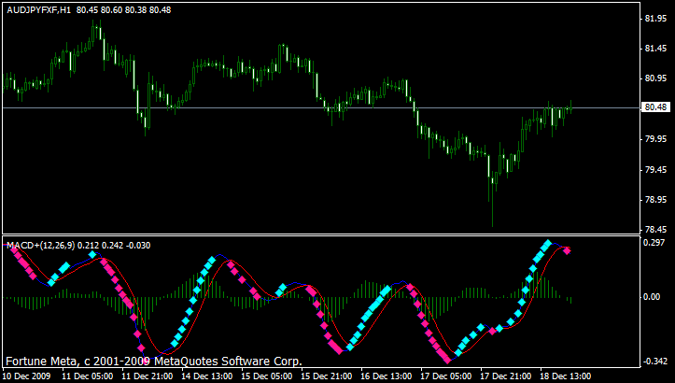Click the 15 Dec 05:00 time label

tap(267, 376)
